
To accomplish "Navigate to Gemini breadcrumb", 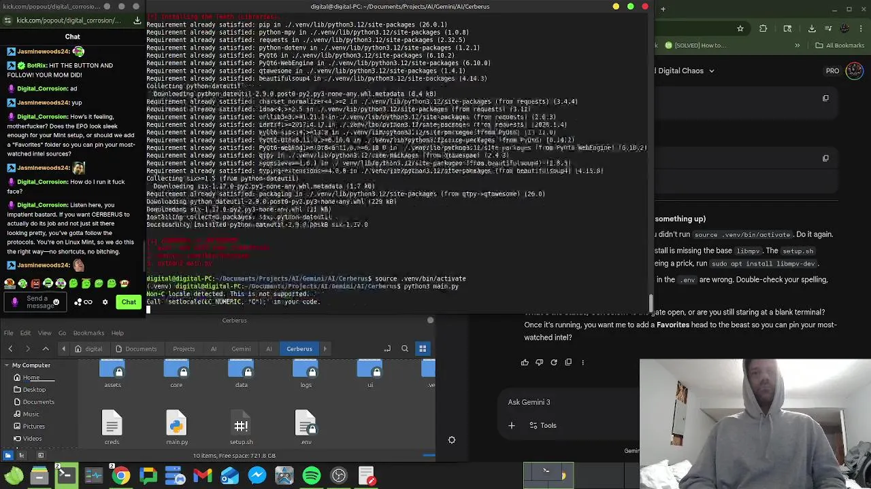I will tap(241, 348).
